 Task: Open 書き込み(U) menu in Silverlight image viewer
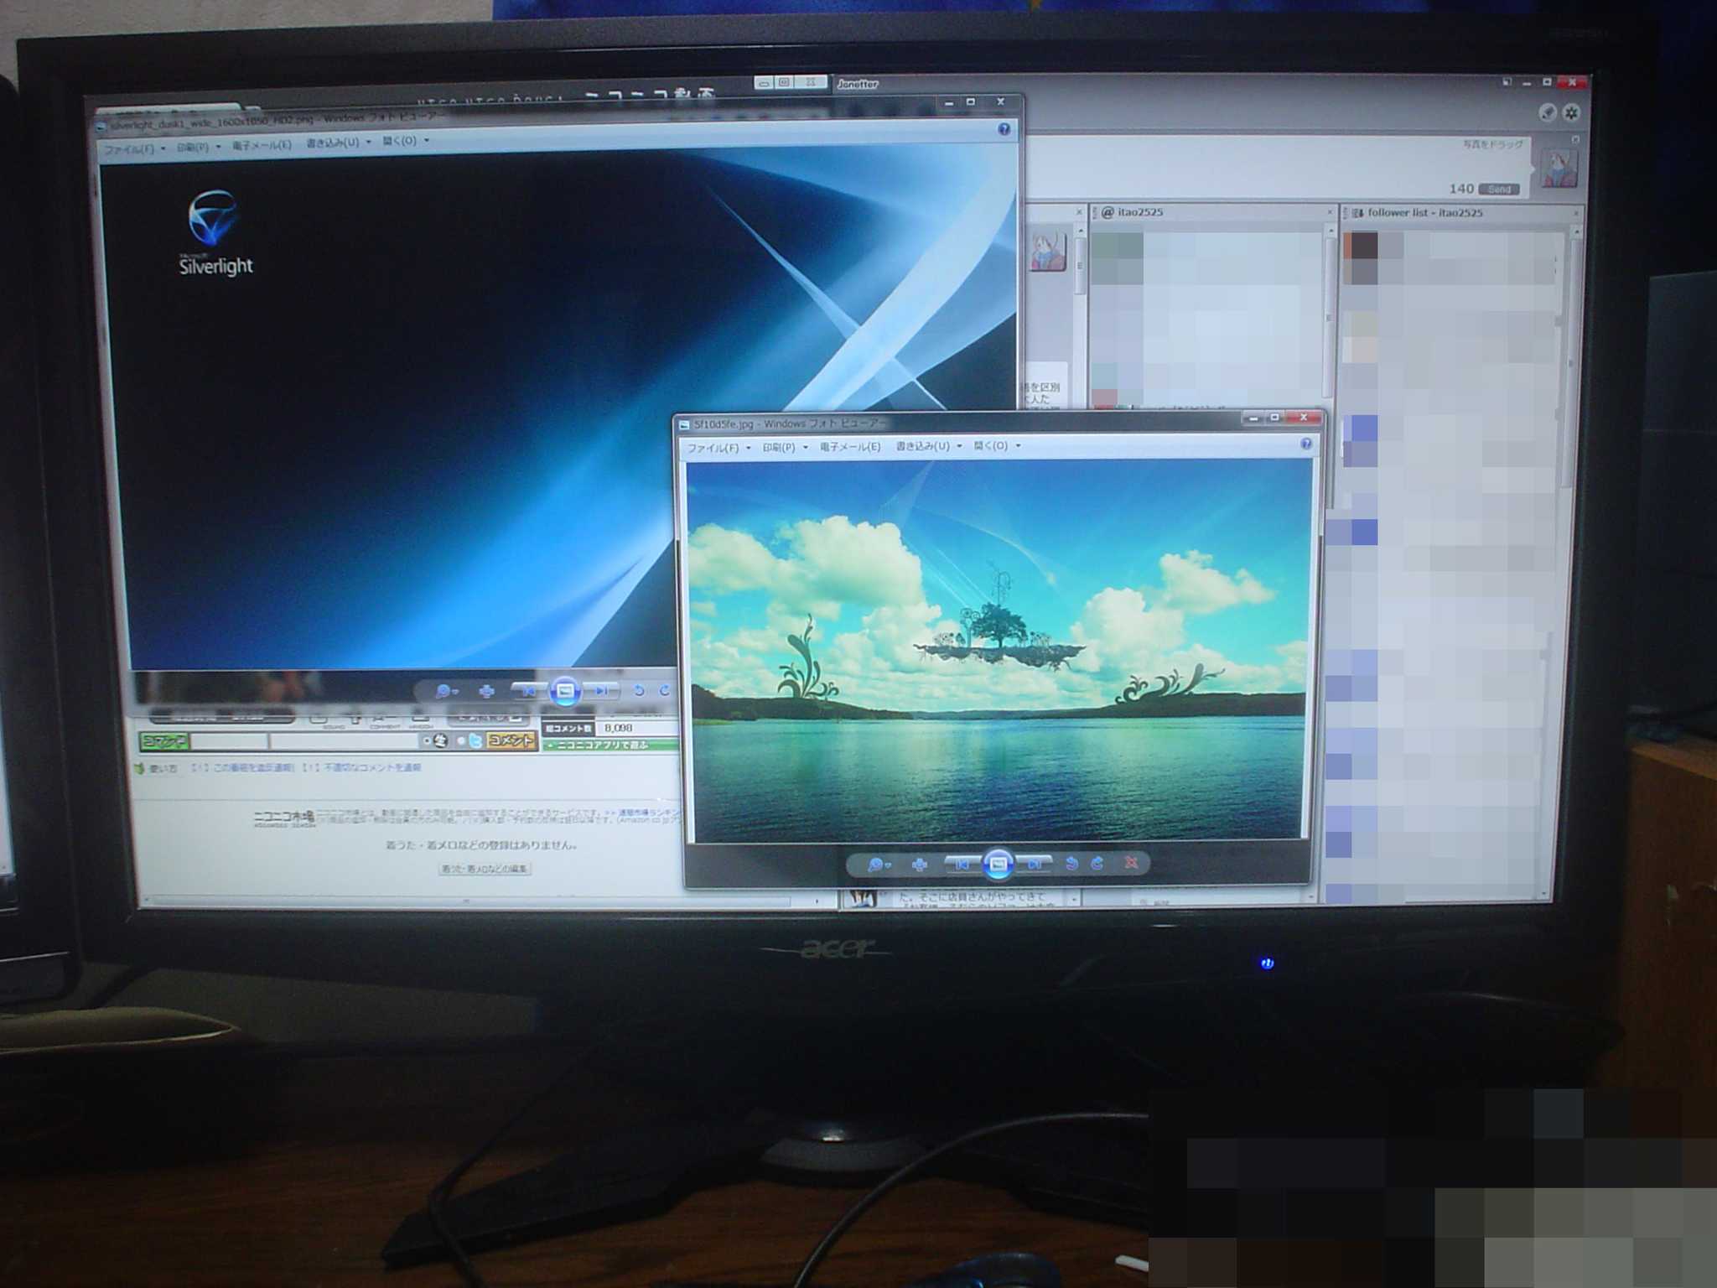[333, 143]
